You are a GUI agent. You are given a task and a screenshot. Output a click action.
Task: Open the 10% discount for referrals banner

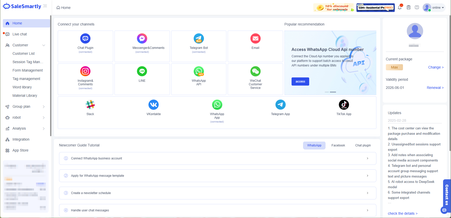point(334,8)
